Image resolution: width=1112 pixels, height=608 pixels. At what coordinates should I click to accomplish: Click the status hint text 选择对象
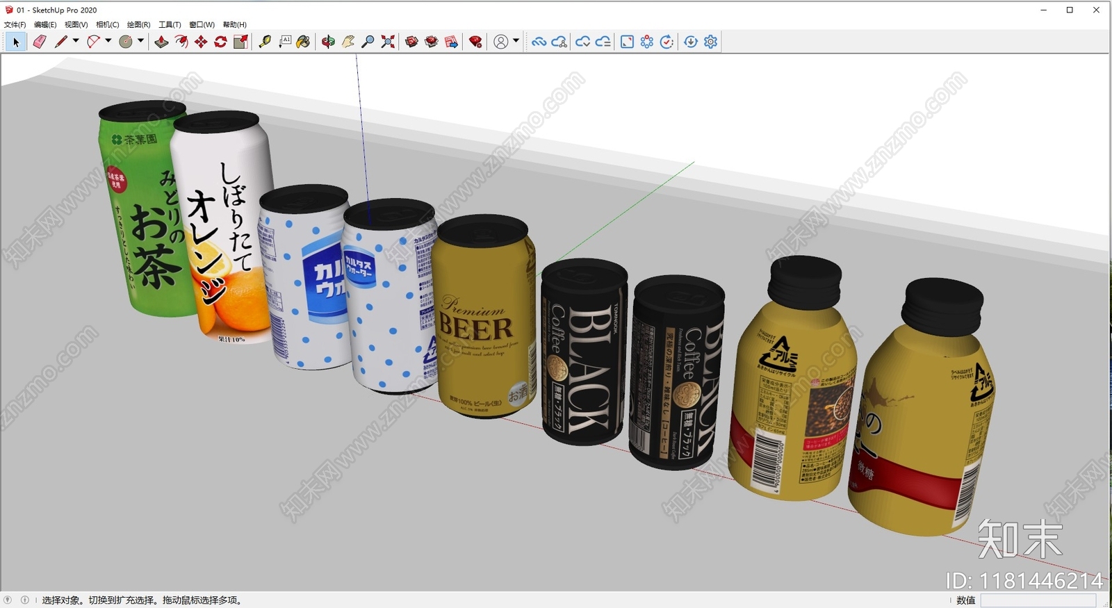[61, 600]
